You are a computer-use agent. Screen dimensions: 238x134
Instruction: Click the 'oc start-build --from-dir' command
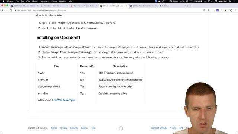[86, 57]
